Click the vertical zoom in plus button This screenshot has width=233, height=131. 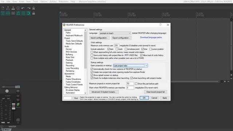click(x=232, y=75)
